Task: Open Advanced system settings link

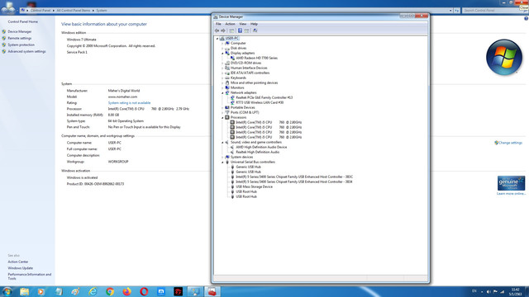Action: pyautogui.click(x=26, y=51)
